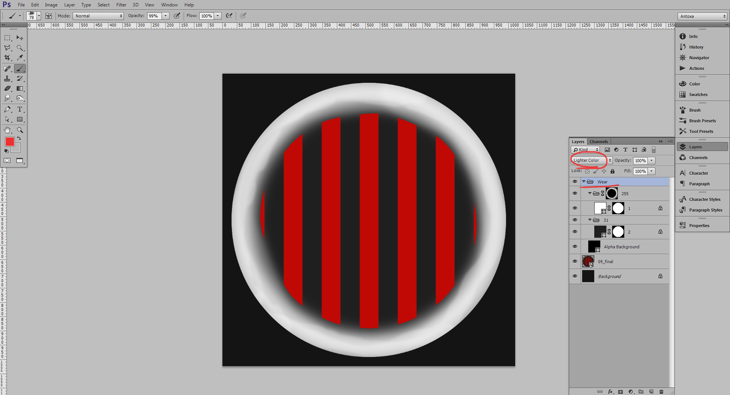Select the Brush tool in the toolbox

20,69
